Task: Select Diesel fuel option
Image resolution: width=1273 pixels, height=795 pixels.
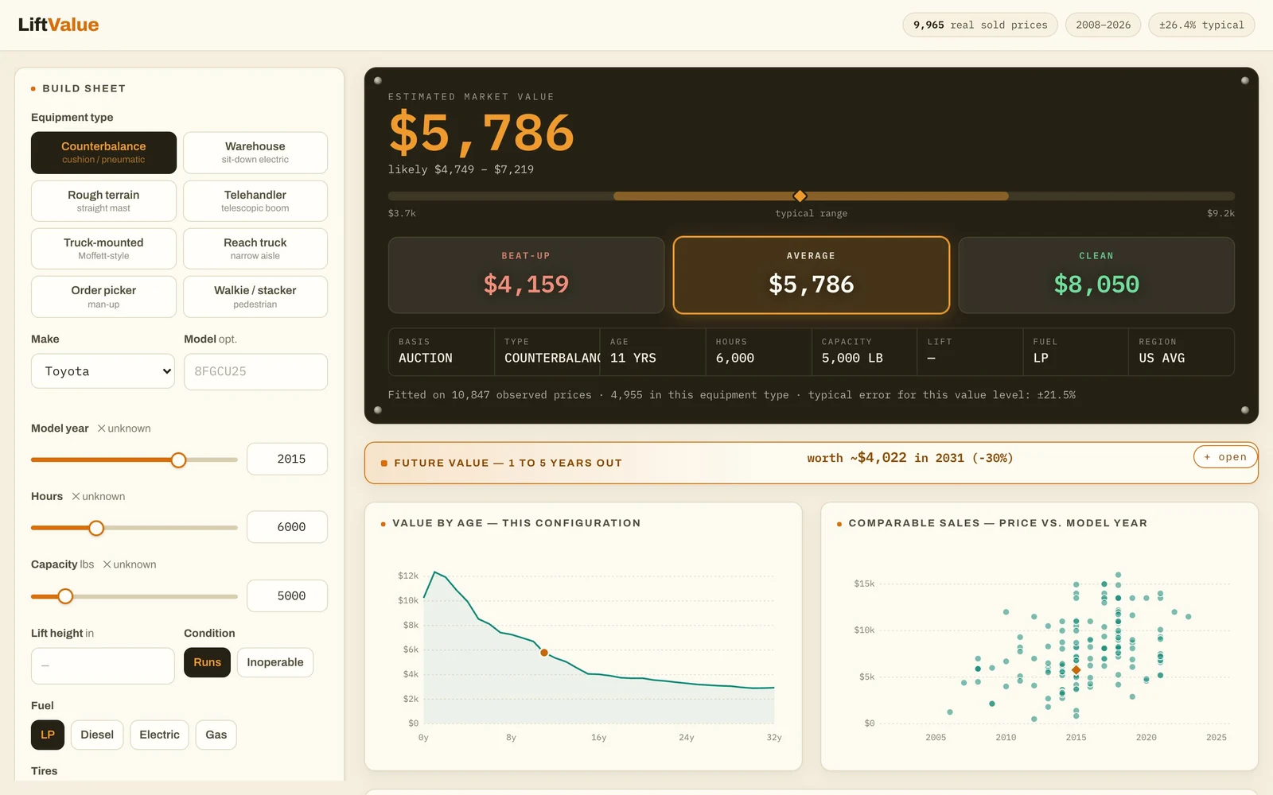Action: click(97, 735)
